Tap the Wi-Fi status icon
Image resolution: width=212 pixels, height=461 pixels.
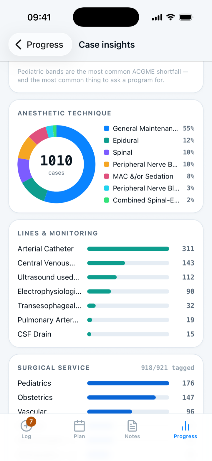click(x=170, y=17)
